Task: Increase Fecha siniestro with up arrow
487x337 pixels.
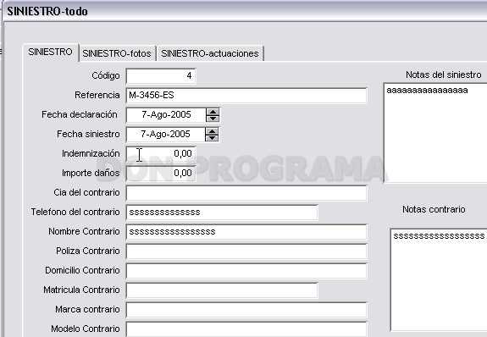Action: [212, 131]
